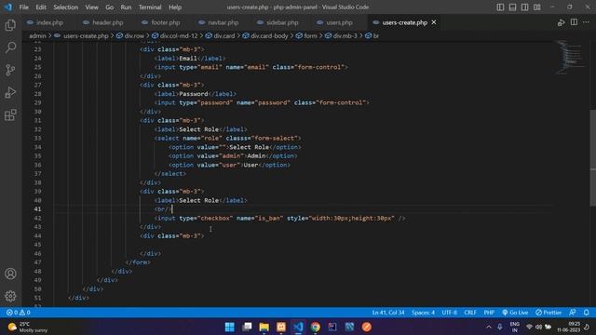The image size is (596, 335).
Task: Open Google Chrome from taskbar
Action: click(x=315, y=327)
